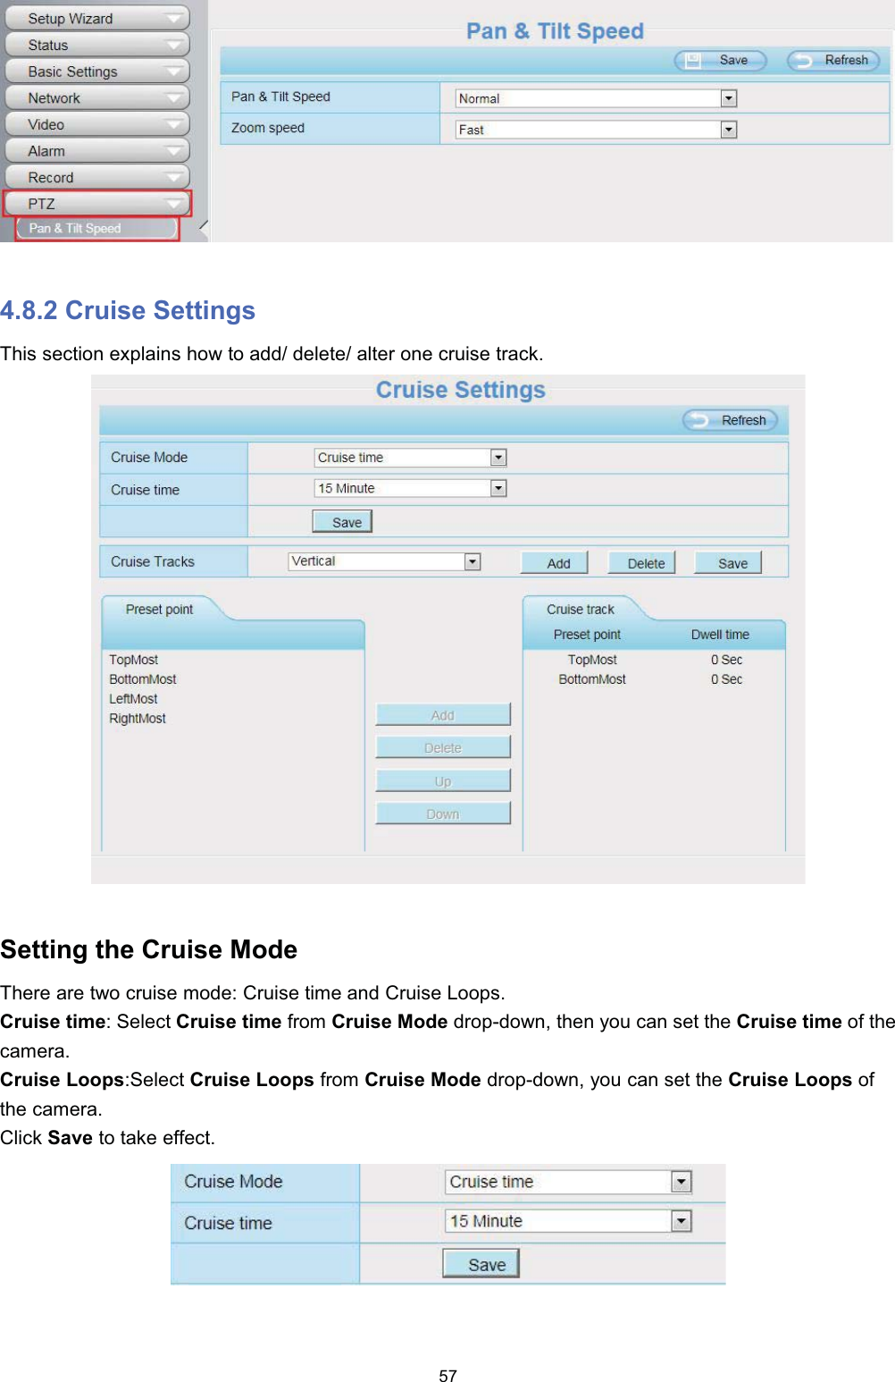The height and width of the screenshot is (1382, 895).
Task: Click the refresh arrow icon in Cruise Settings
Action: tap(700, 420)
